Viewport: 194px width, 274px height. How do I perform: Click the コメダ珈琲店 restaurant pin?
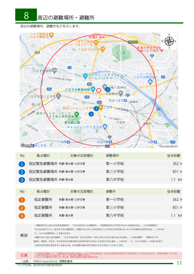[51, 35]
